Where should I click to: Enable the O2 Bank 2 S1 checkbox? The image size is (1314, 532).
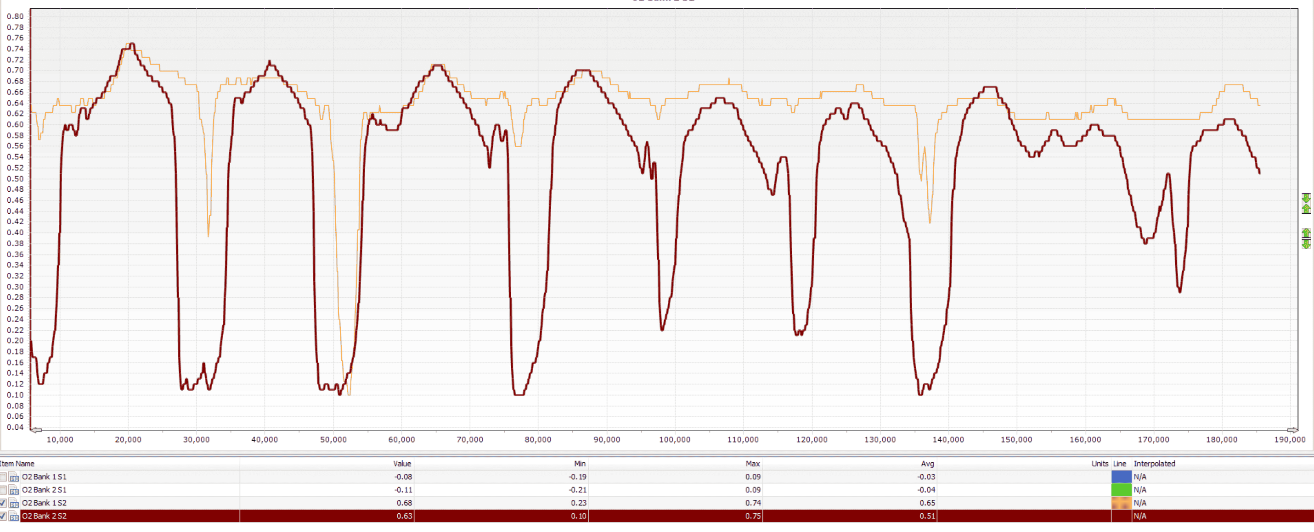3,490
